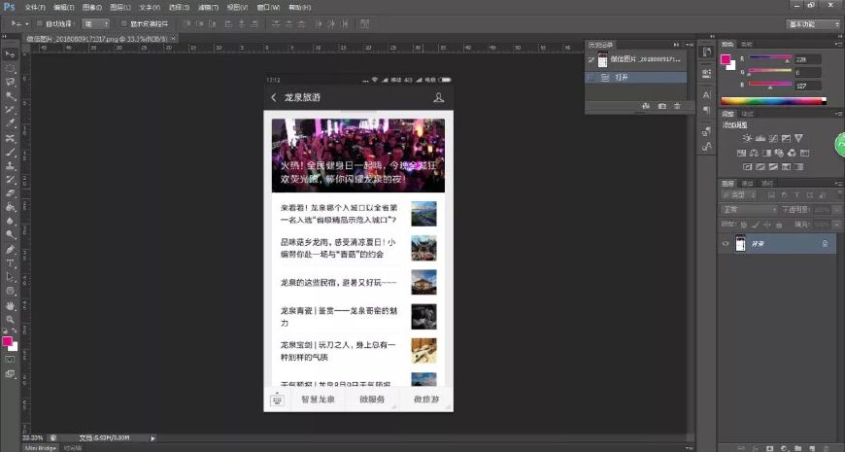Select the Shape tool
The width and height of the screenshot is (845, 452).
click(10, 292)
